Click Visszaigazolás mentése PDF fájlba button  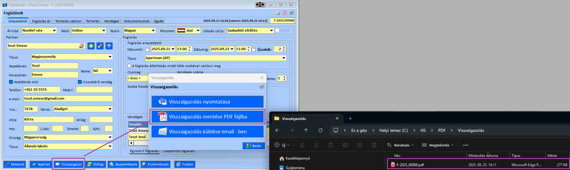207,117
